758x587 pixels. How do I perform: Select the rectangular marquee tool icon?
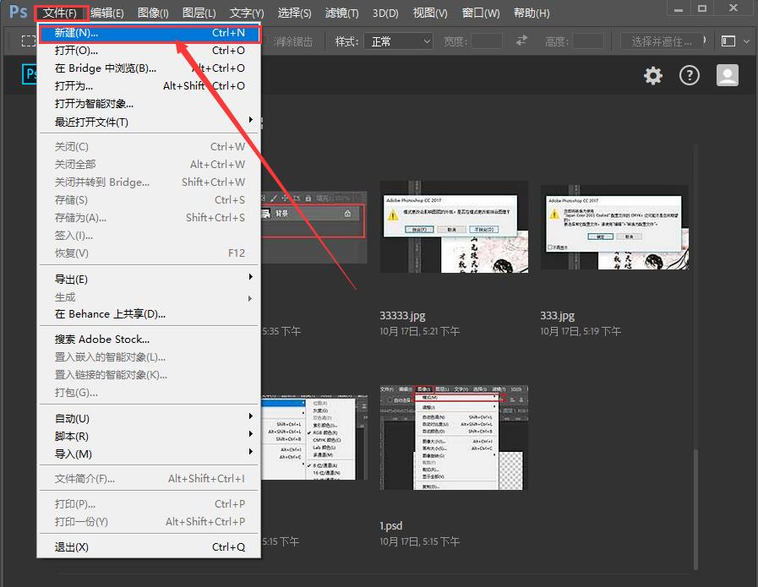(29, 41)
